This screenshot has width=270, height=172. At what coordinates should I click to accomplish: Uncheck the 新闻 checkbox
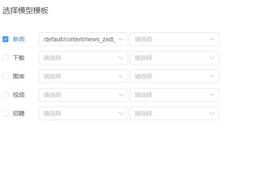[x=5, y=39]
